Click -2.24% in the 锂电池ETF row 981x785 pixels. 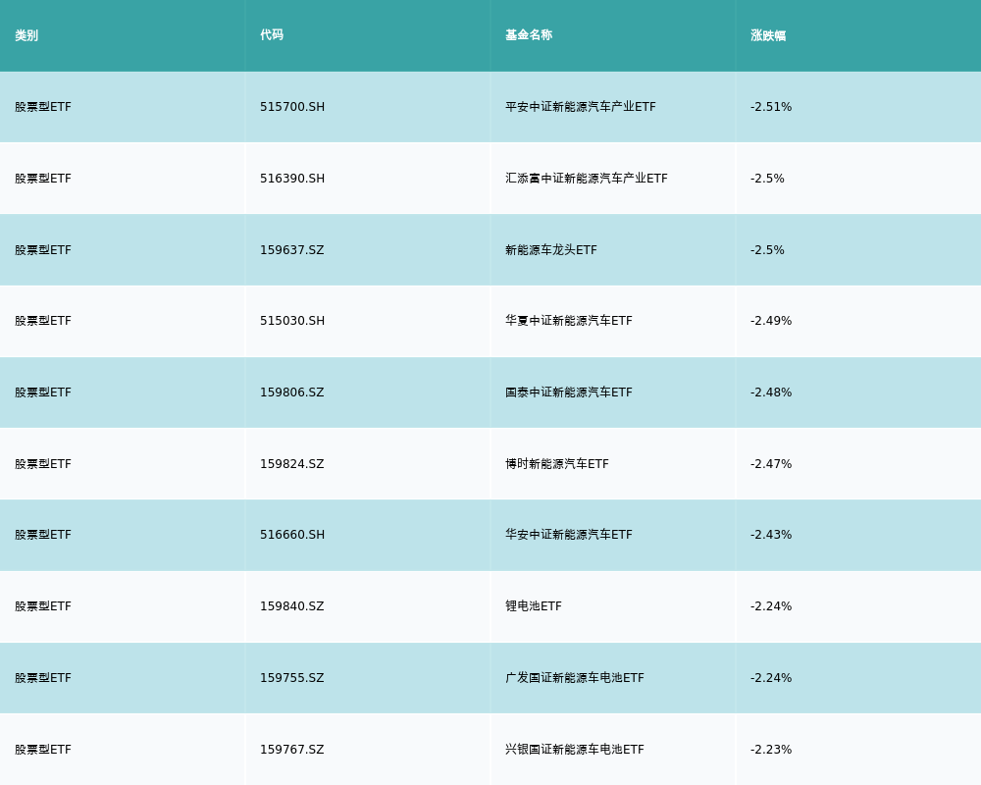click(x=771, y=606)
